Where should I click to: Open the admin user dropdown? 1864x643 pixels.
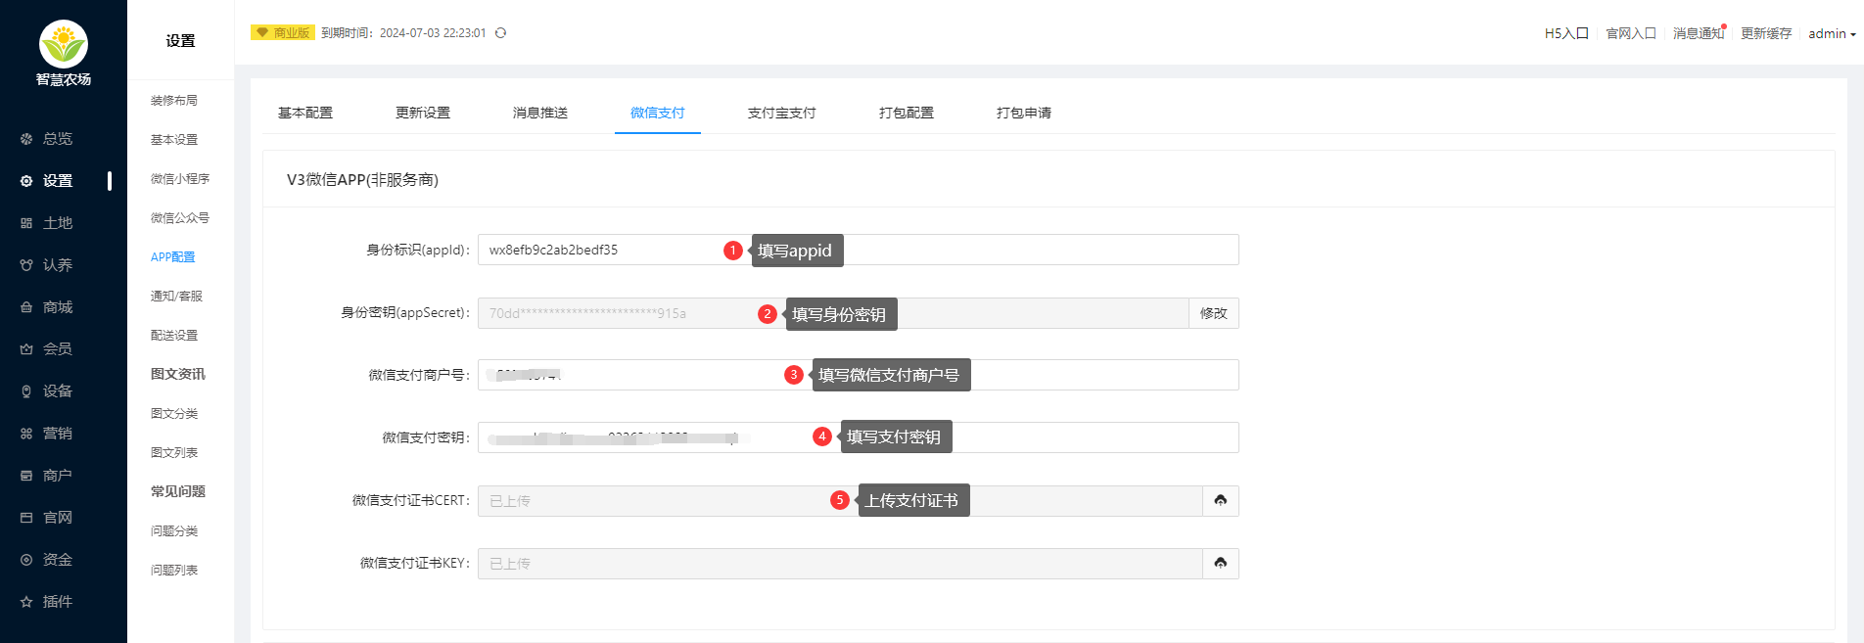tap(1832, 33)
